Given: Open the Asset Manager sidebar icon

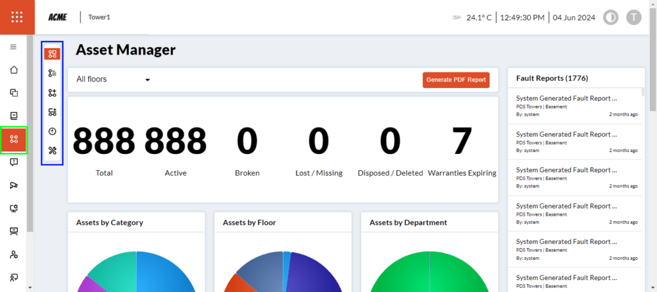Looking at the screenshot, I should 13,139.
